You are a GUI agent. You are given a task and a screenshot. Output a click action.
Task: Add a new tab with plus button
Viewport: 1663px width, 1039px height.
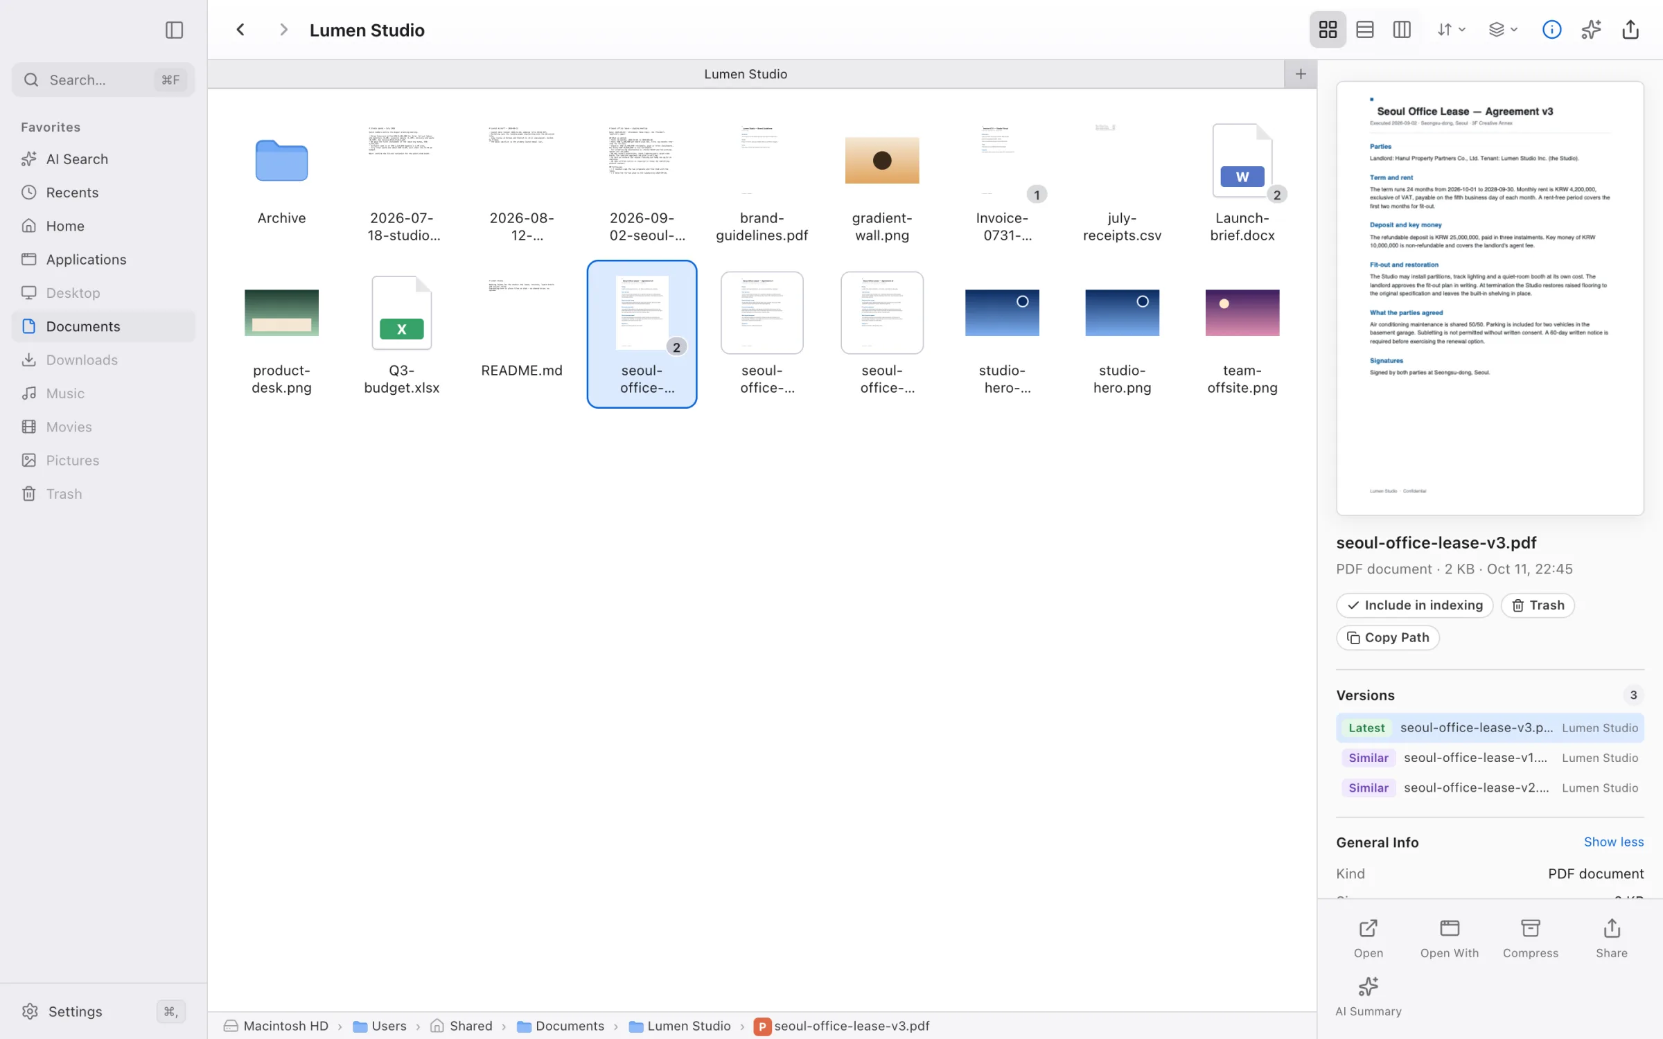[x=1301, y=74]
